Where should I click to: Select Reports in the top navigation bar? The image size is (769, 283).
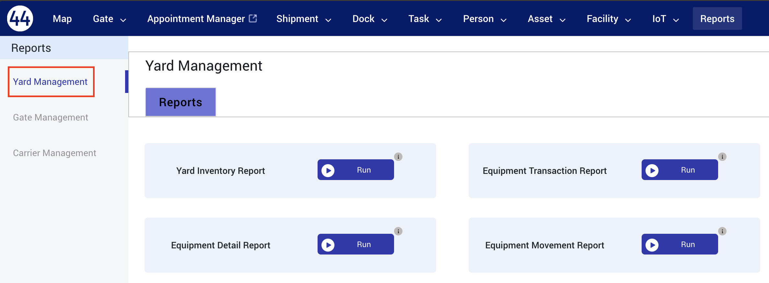(717, 18)
